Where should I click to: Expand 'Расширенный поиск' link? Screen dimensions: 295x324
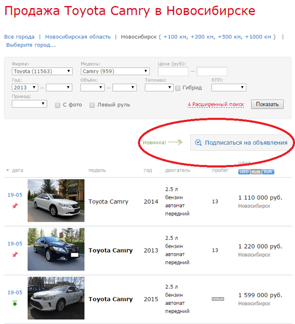point(216,105)
